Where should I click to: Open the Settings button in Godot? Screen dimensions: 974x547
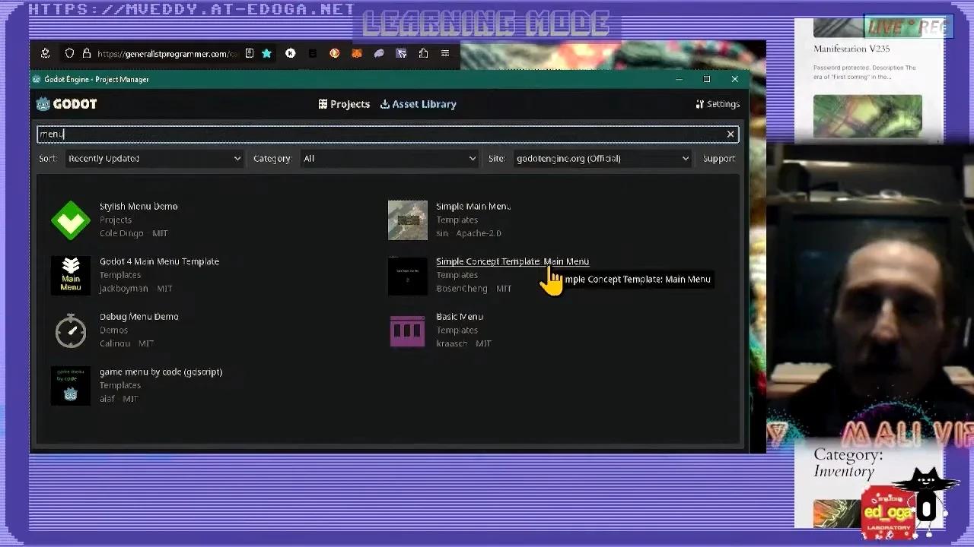point(717,104)
